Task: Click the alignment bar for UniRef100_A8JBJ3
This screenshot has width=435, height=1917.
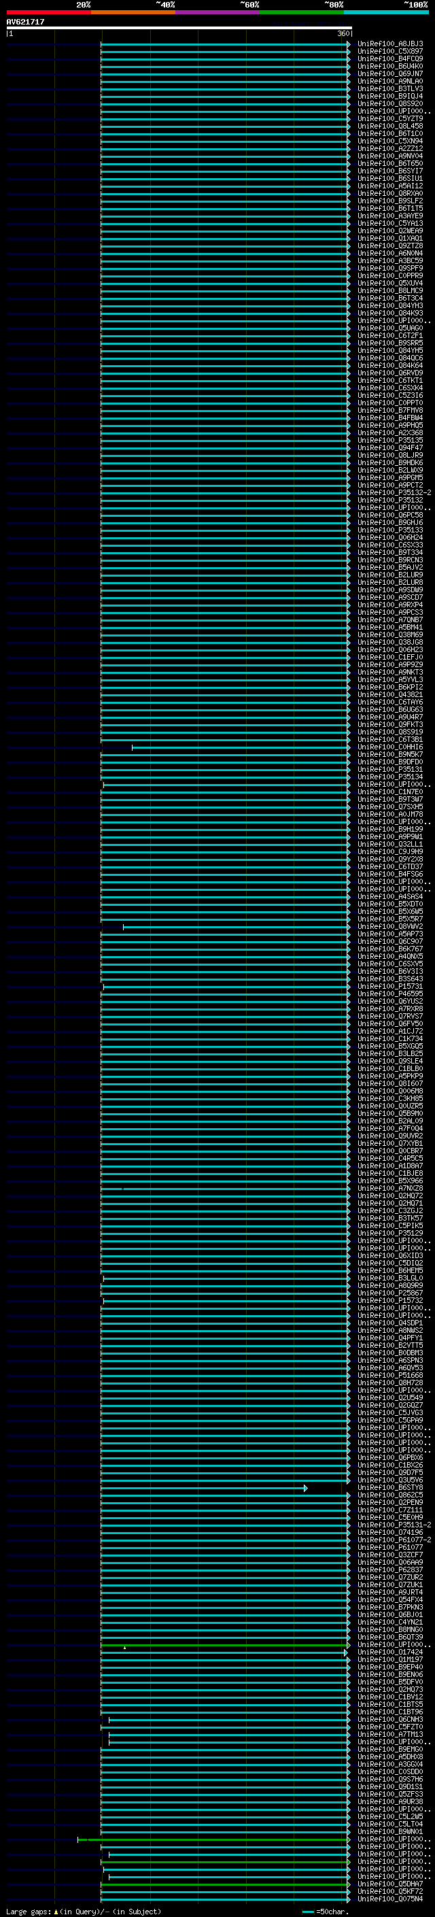Action: click(225, 44)
